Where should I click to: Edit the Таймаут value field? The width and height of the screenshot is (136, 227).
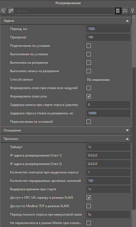point(108,147)
